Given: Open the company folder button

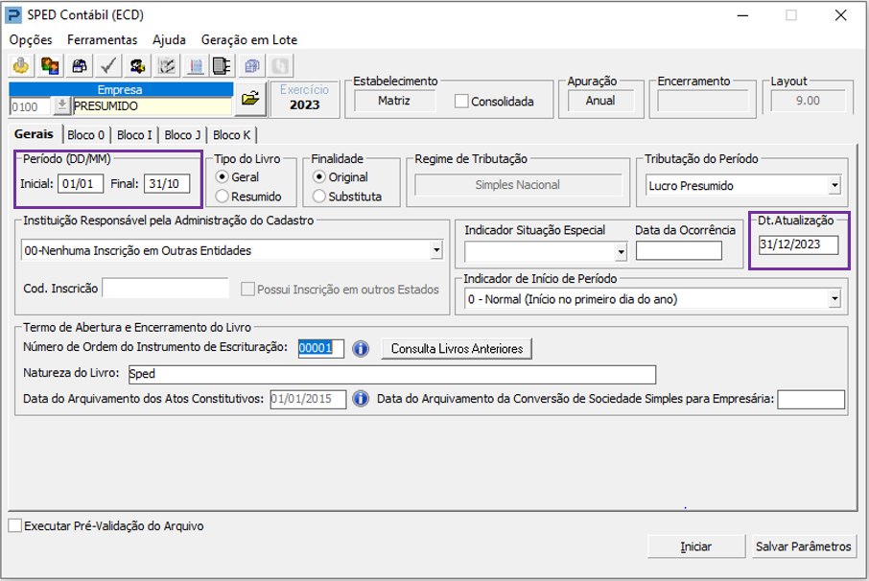Looking at the screenshot, I should click(250, 99).
